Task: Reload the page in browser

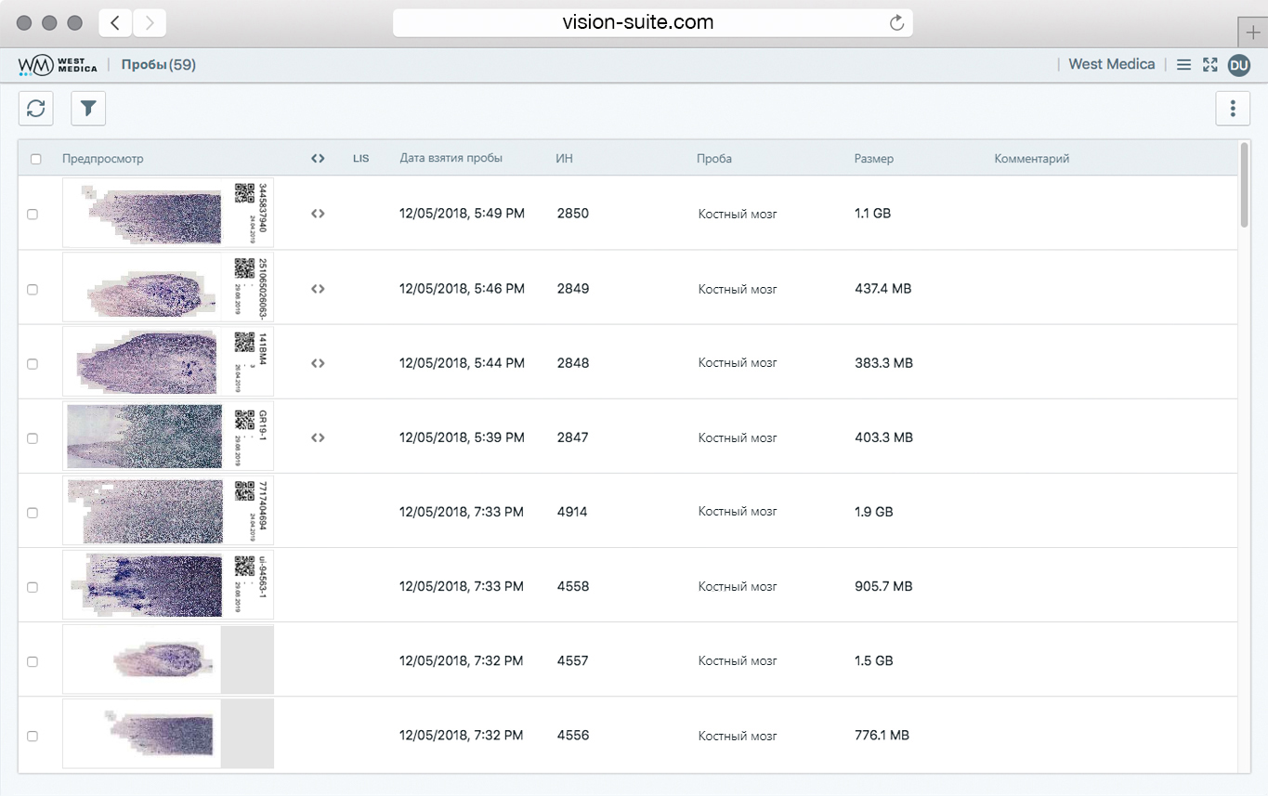Action: [896, 23]
